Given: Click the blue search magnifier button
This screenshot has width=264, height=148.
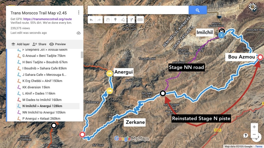Looking at the screenshot, I should [197, 10].
